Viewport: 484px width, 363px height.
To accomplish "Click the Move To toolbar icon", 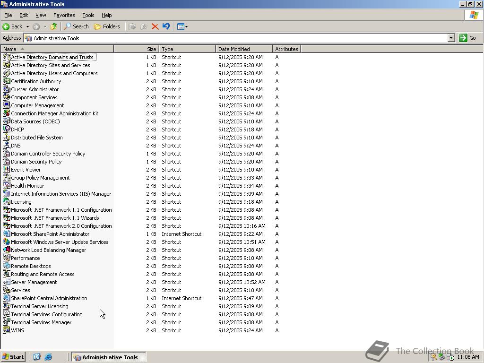I will coord(132,26).
